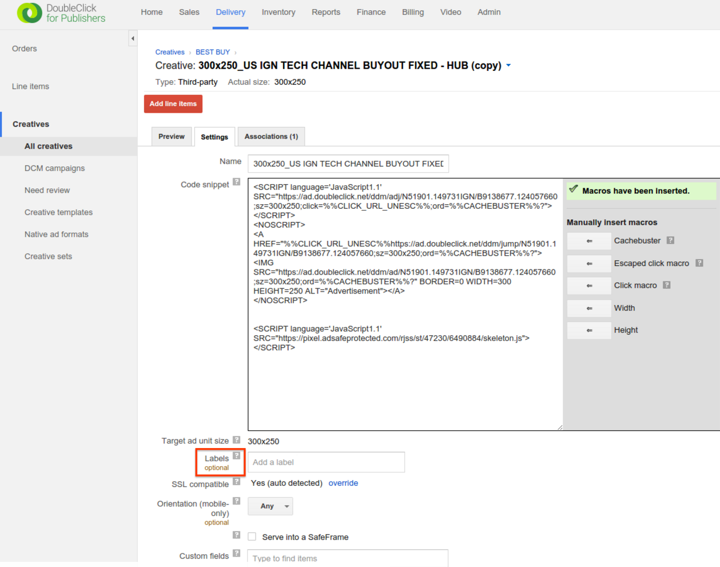Enable Serve into a SafeFrame checkbox
This screenshot has height=567, width=720.
point(252,537)
